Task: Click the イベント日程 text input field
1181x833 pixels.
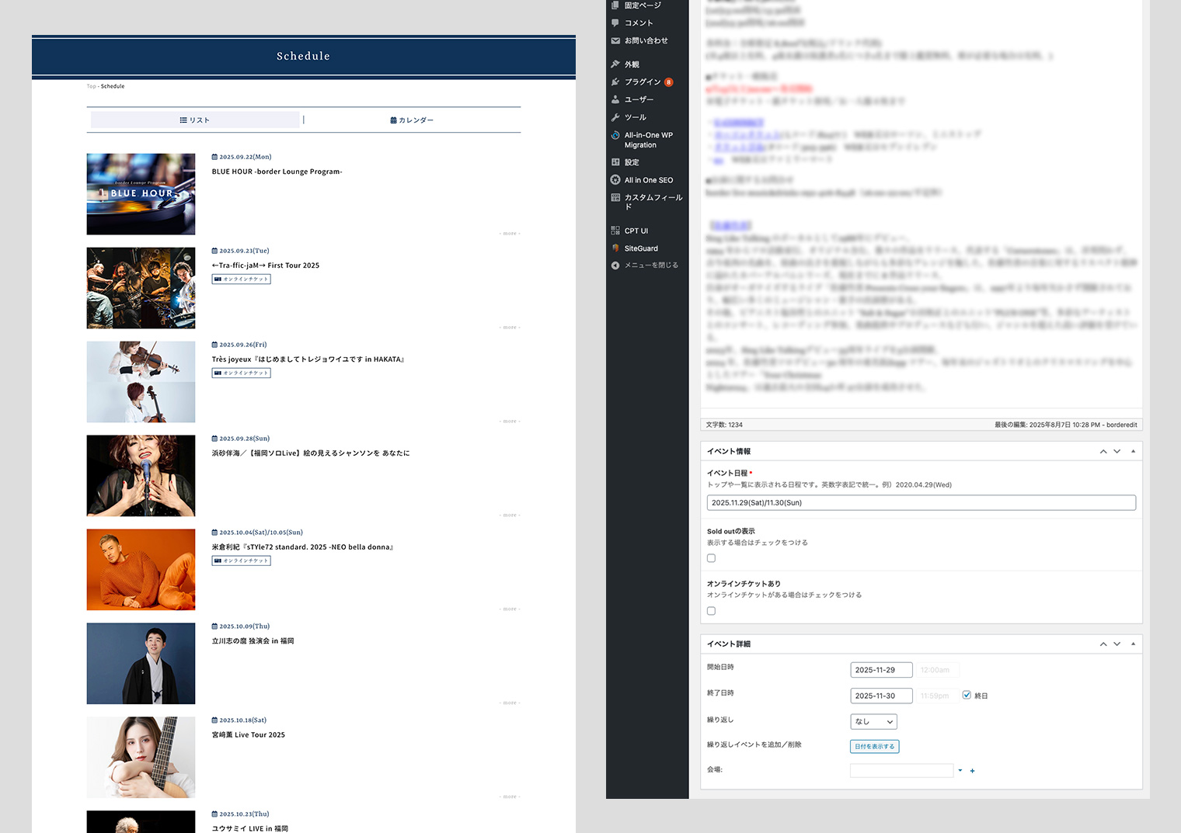Action: 921,503
